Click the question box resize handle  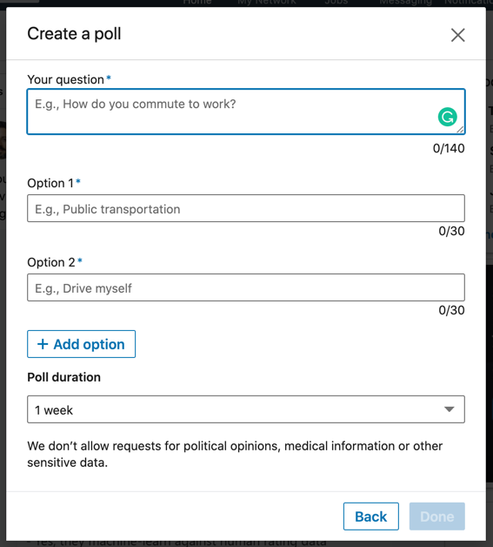[460, 130]
